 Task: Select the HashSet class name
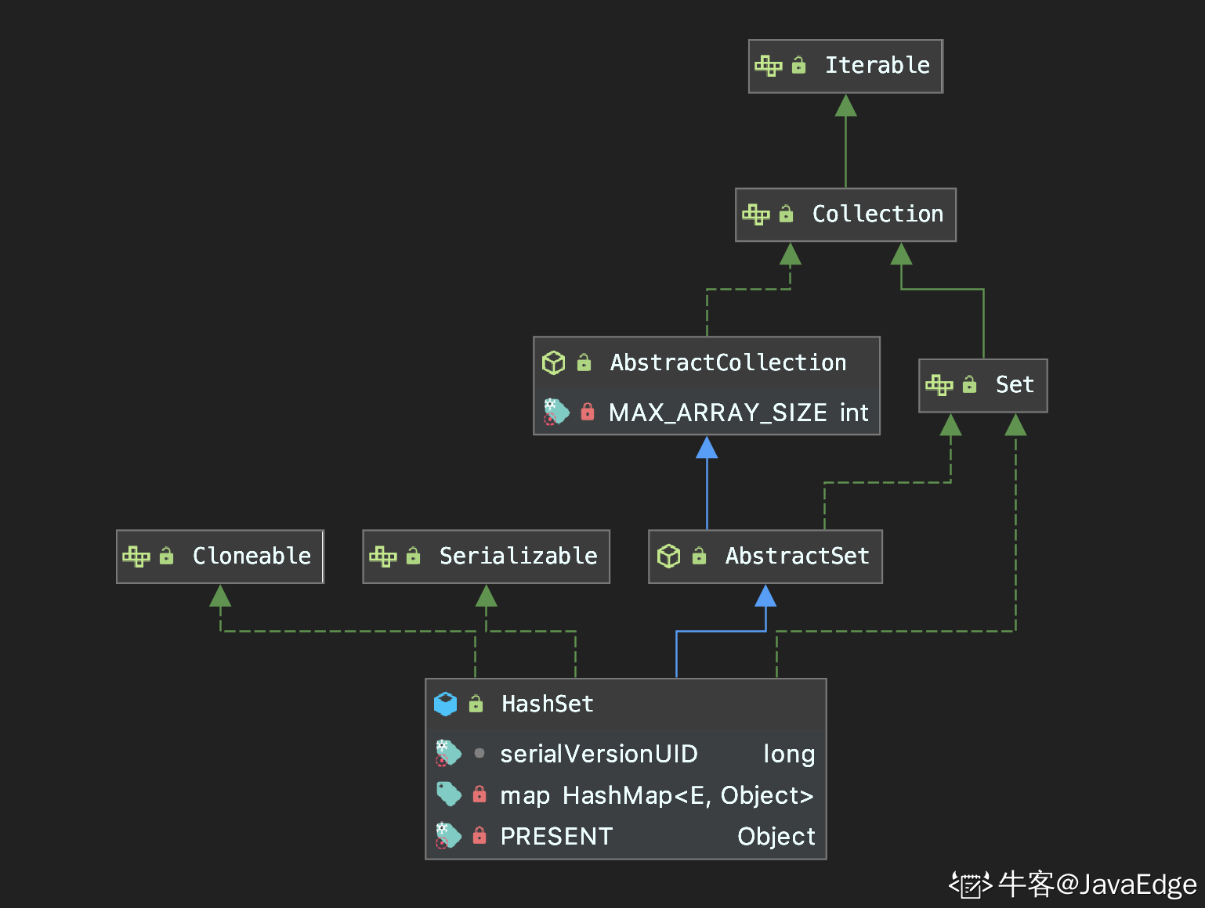[x=548, y=704]
